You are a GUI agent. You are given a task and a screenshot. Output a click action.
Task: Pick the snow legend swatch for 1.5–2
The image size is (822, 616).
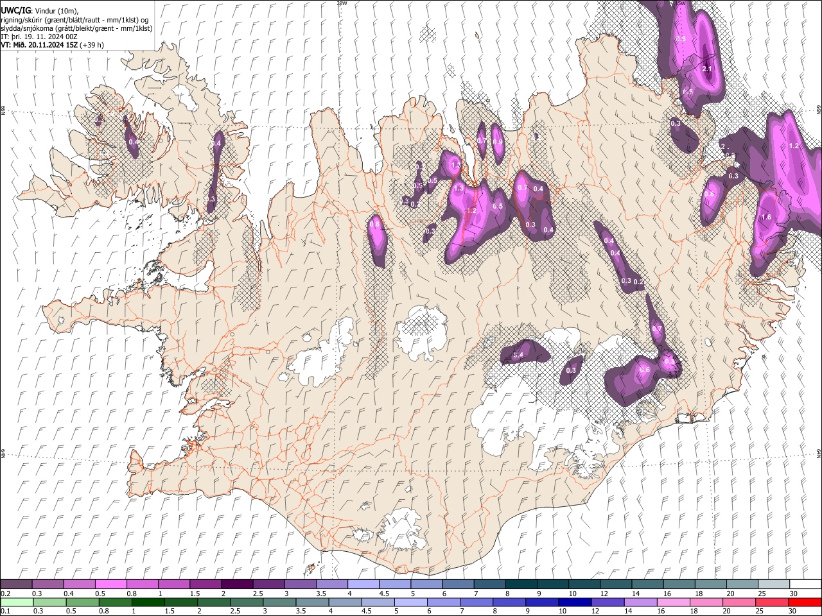(x=205, y=585)
